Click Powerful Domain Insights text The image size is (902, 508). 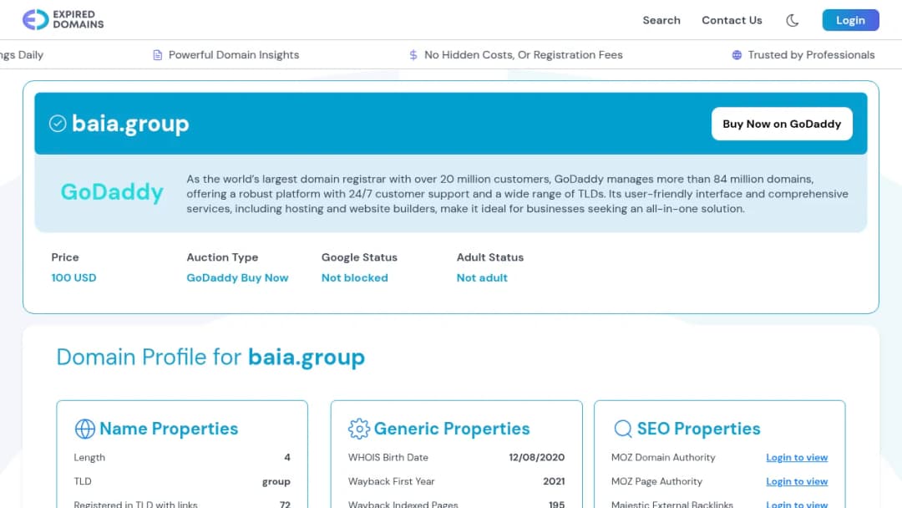pyautogui.click(x=234, y=55)
